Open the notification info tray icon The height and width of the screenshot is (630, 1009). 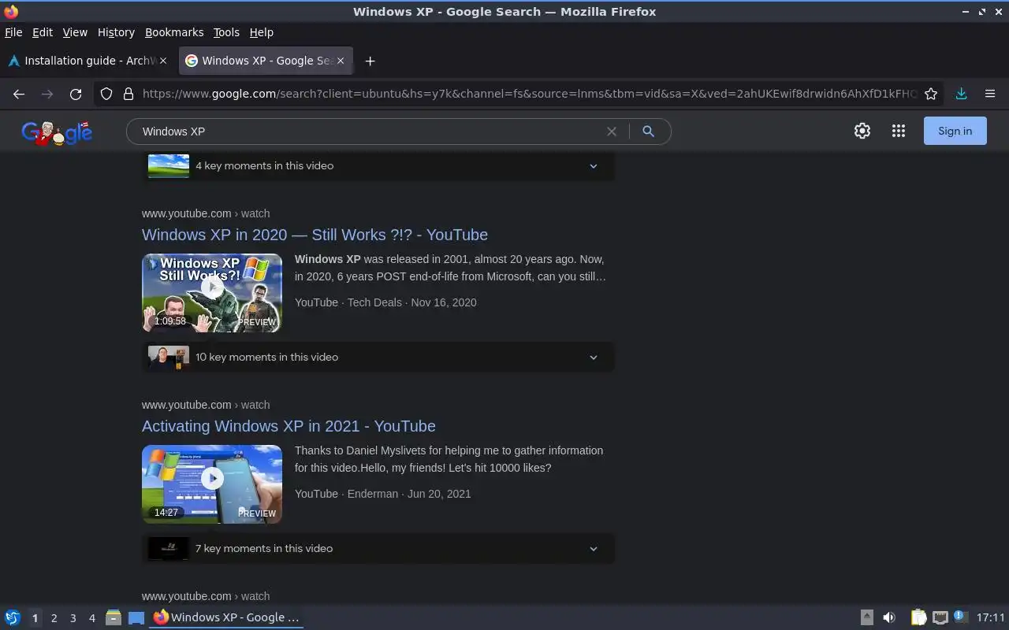[x=960, y=617]
